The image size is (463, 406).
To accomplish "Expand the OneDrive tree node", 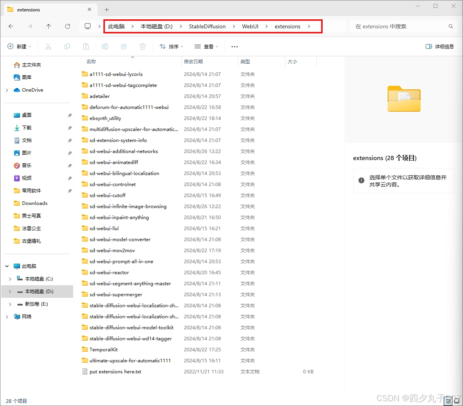I will coord(7,90).
